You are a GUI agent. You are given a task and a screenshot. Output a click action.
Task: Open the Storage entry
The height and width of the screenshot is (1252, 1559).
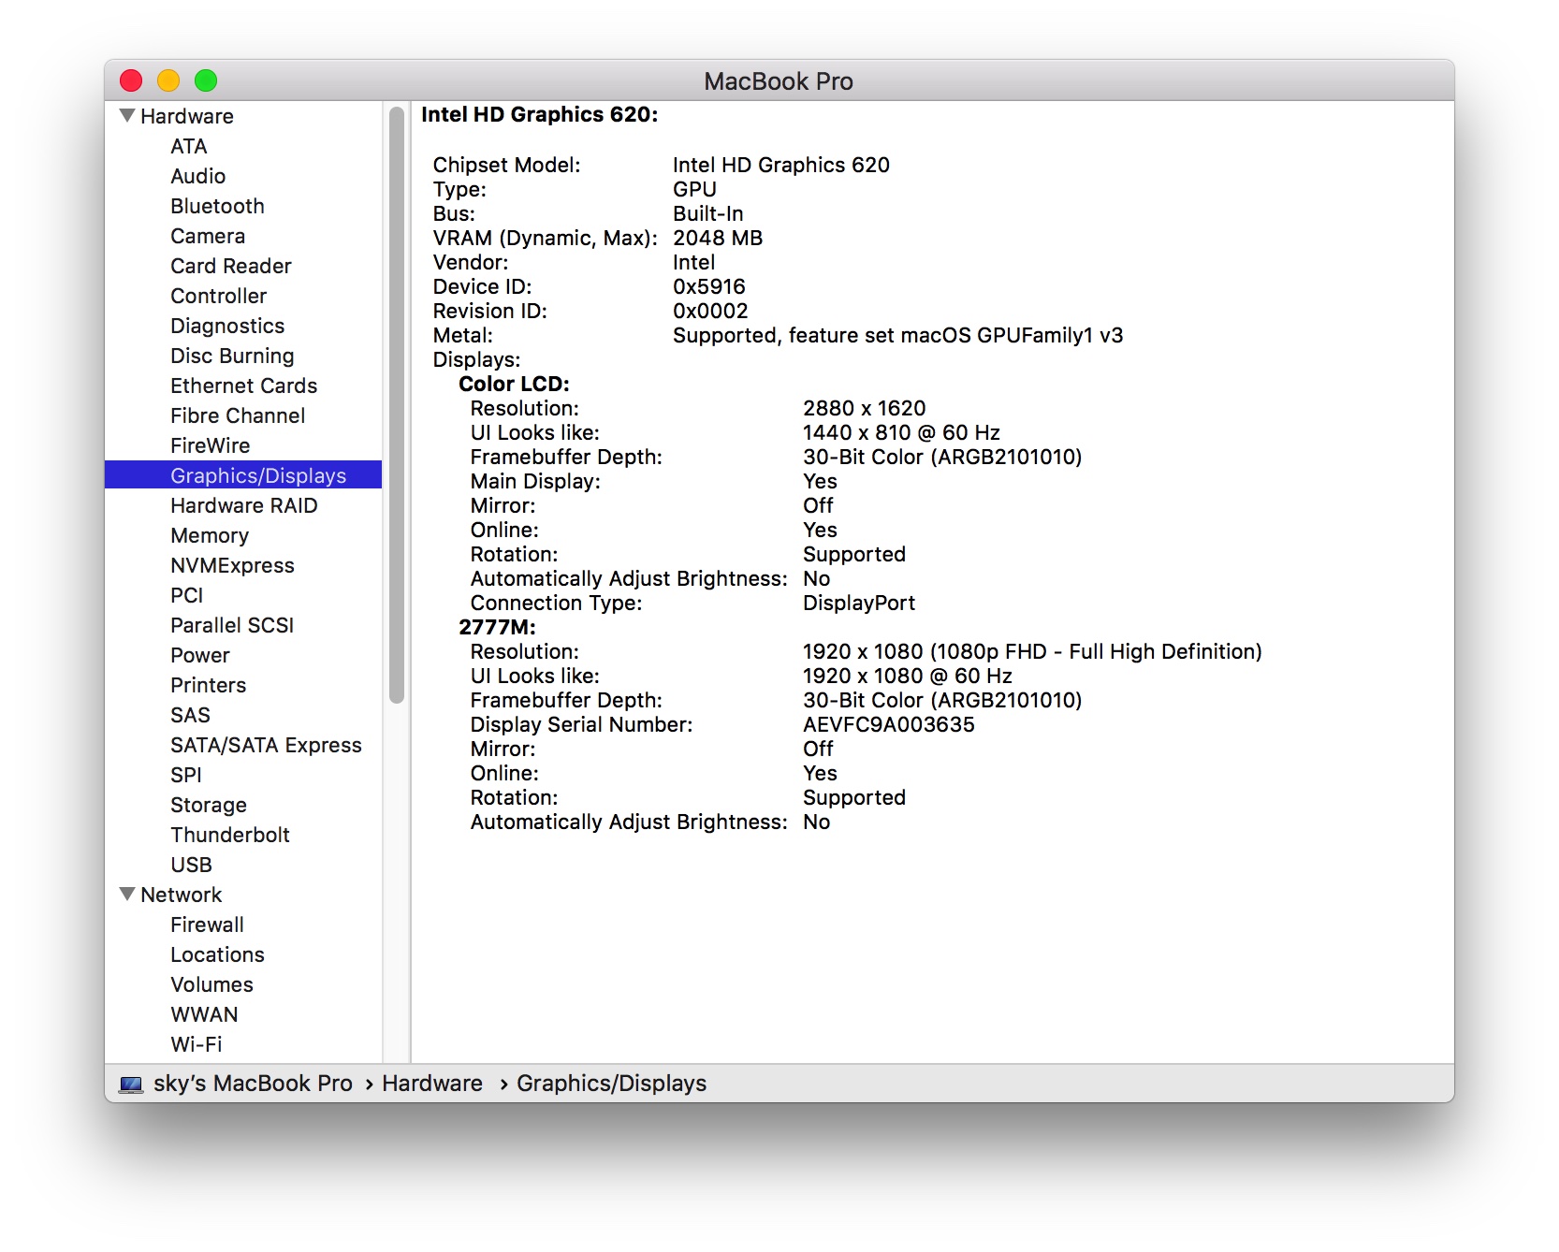click(209, 805)
